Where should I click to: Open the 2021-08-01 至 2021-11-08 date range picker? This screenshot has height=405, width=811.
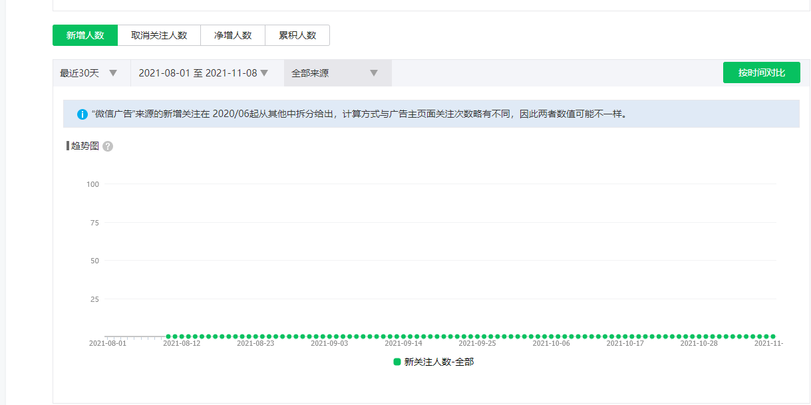tap(203, 73)
